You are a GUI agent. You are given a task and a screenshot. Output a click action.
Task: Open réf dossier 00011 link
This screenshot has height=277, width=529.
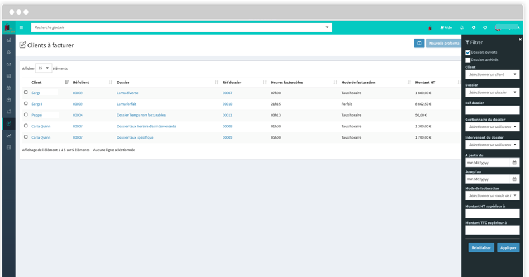click(x=227, y=115)
